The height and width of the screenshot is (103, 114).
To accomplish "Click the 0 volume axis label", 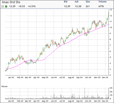I will point(110,99).
